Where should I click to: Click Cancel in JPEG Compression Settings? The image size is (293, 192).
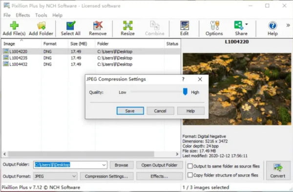click(x=160, y=111)
